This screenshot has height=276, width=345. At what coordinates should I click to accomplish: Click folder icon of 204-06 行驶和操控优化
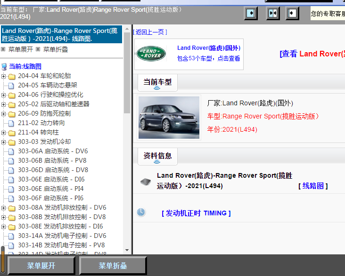12,95
